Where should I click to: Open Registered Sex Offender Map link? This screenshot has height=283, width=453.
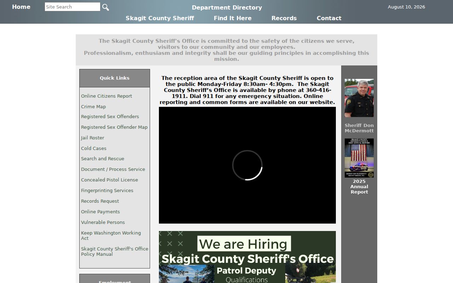click(114, 127)
